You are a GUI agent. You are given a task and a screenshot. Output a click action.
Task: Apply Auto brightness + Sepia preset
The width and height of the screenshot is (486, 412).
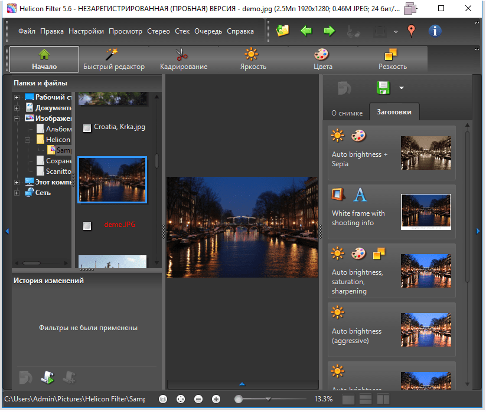(392, 153)
